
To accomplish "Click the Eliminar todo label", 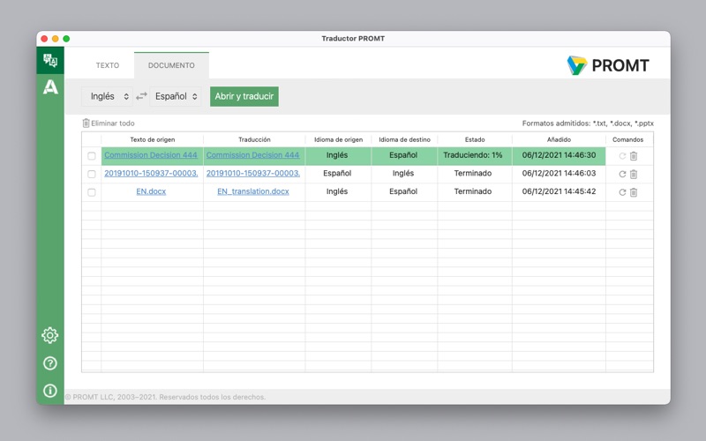I will pos(113,123).
